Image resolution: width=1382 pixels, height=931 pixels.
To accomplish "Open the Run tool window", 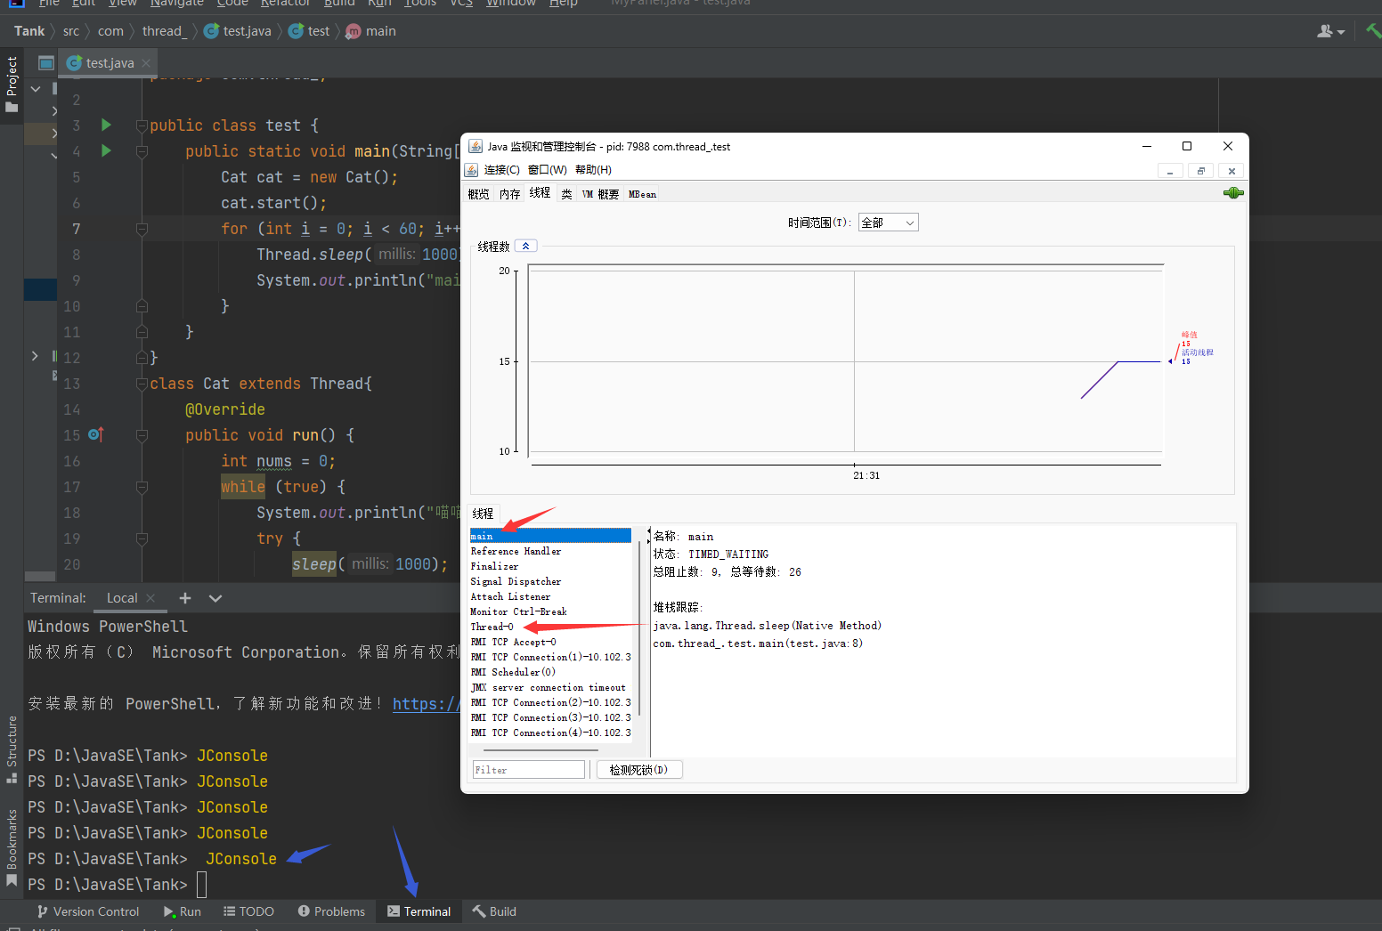I will pyautogui.click(x=183, y=911).
